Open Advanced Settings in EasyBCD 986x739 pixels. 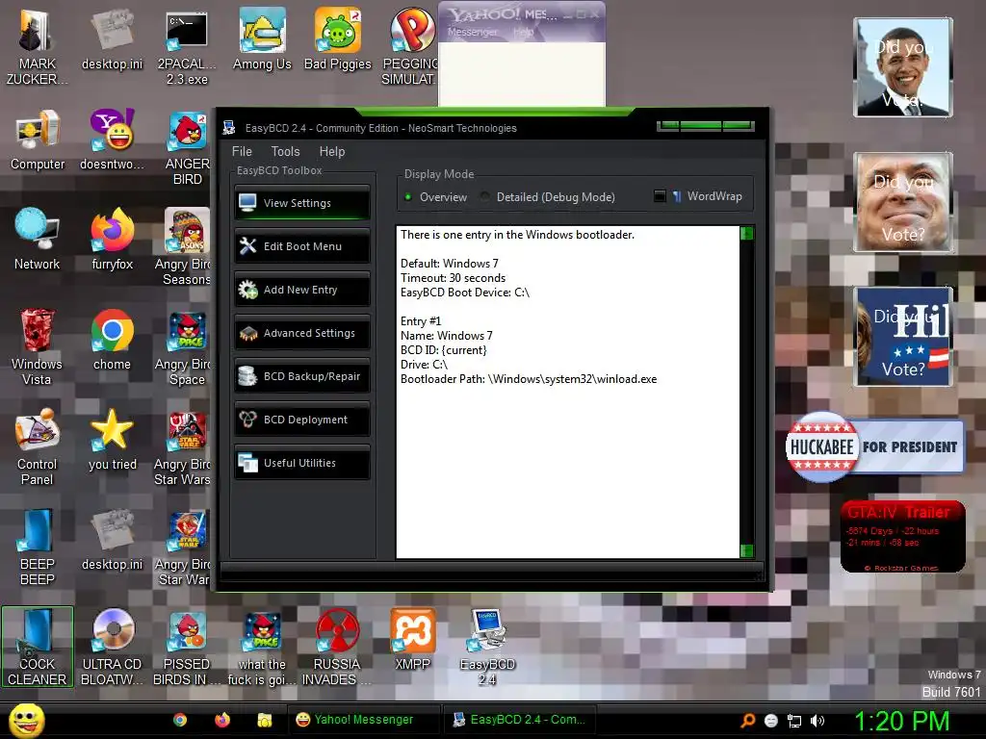[301, 333]
